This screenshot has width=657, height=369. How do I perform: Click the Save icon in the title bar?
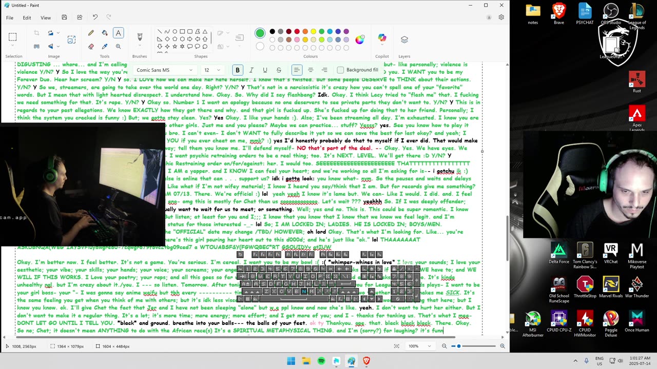point(64,17)
